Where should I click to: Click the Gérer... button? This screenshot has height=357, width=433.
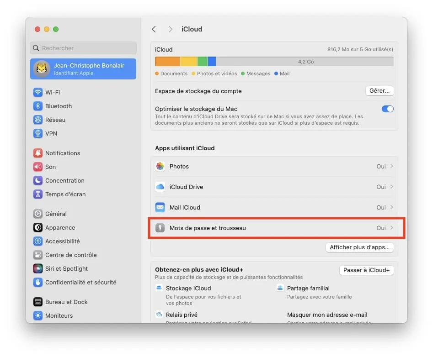point(380,91)
